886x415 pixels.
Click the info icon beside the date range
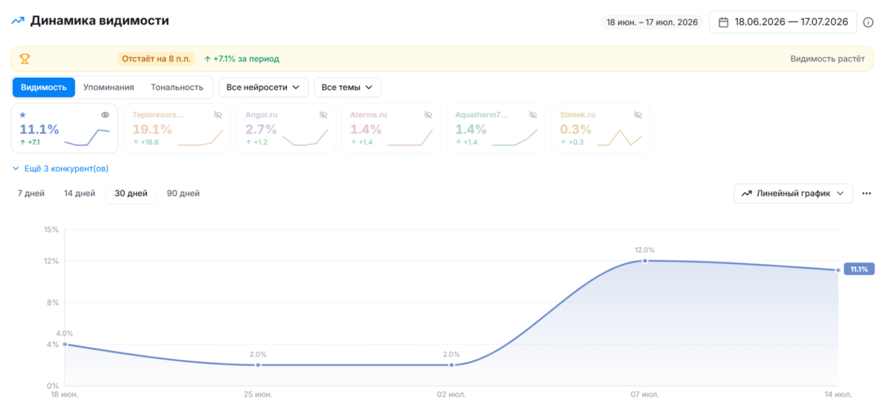[x=868, y=22]
